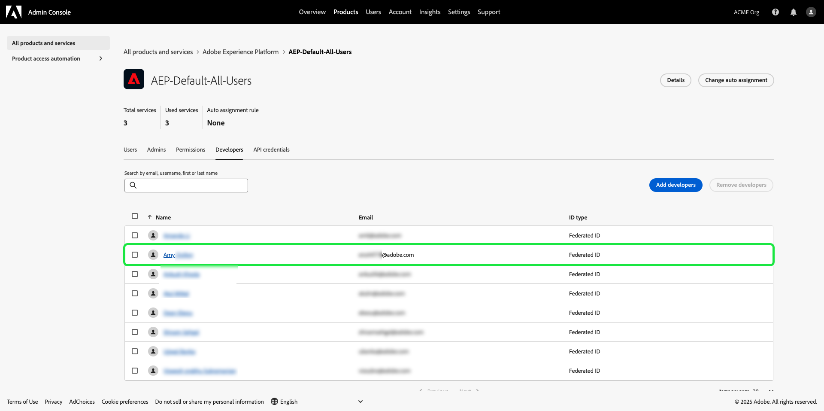Click Change auto assignment button
Screen dimensions: 824x411
point(736,80)
